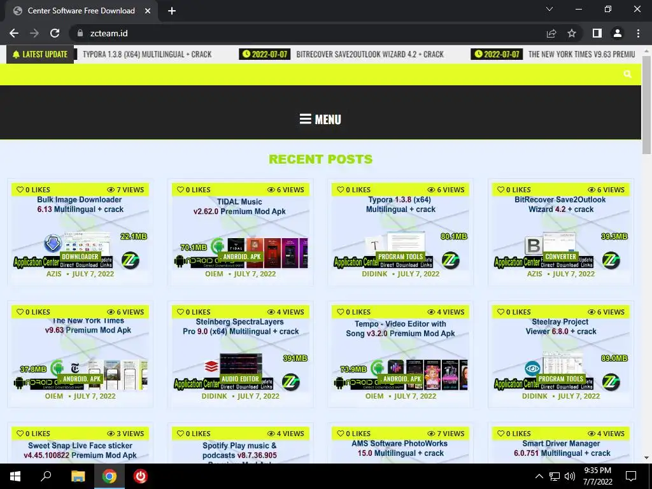This screenshot has height=489, width=652.
Task: Open ticker link Typora 1.3.8 (x64) Multilingual
Action: coord(147,55)
